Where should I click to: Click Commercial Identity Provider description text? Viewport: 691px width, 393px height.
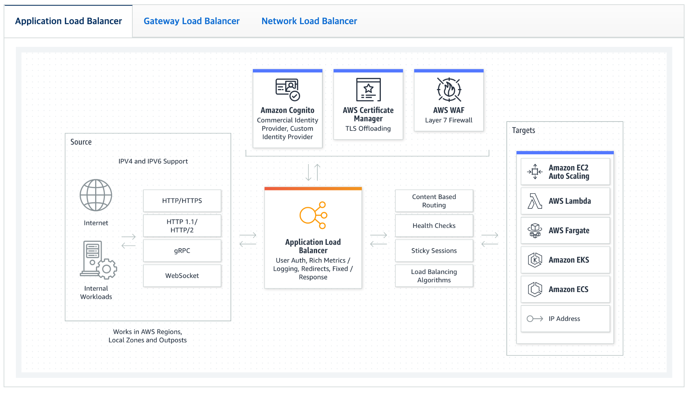(287, 129)
